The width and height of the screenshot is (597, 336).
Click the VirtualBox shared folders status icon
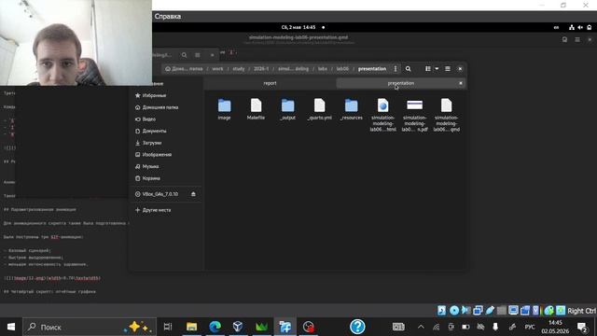point(502,311)
